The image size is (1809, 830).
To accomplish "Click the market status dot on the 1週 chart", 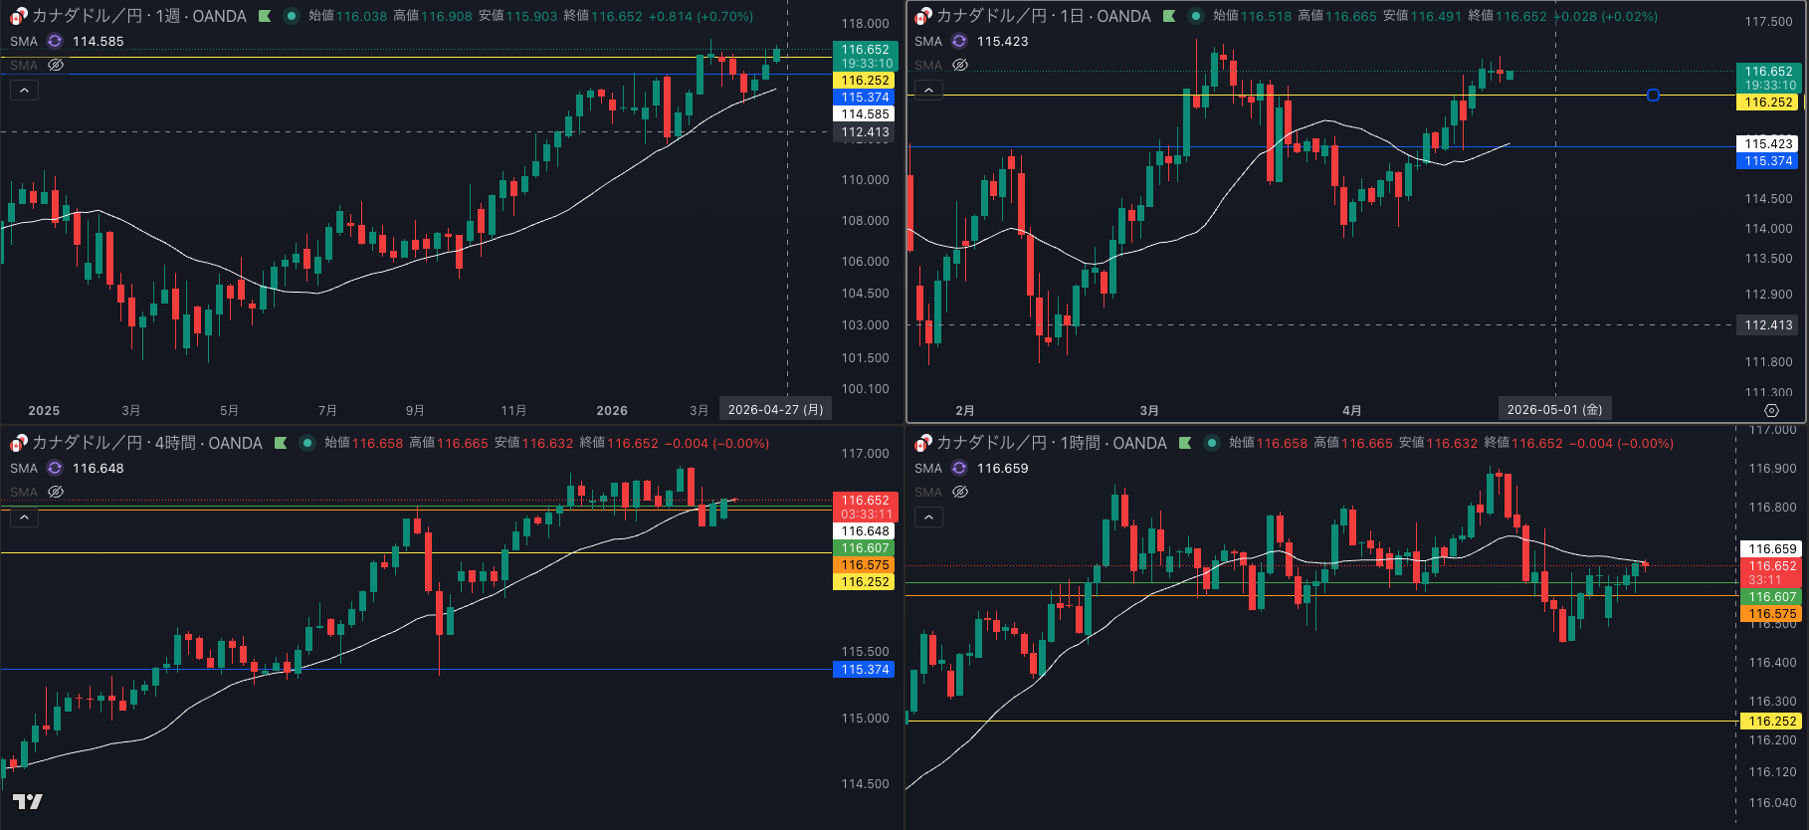I will pos(291,16).
